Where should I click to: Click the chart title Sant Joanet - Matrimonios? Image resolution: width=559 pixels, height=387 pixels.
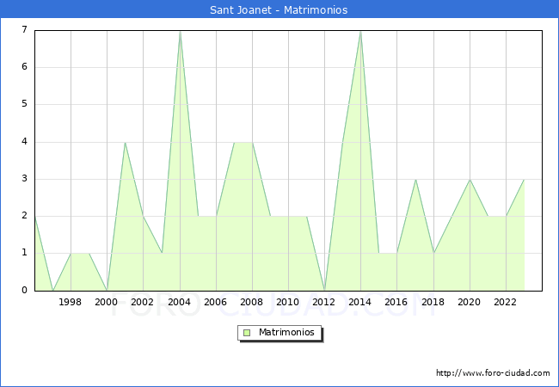click(x=279, y=9)
